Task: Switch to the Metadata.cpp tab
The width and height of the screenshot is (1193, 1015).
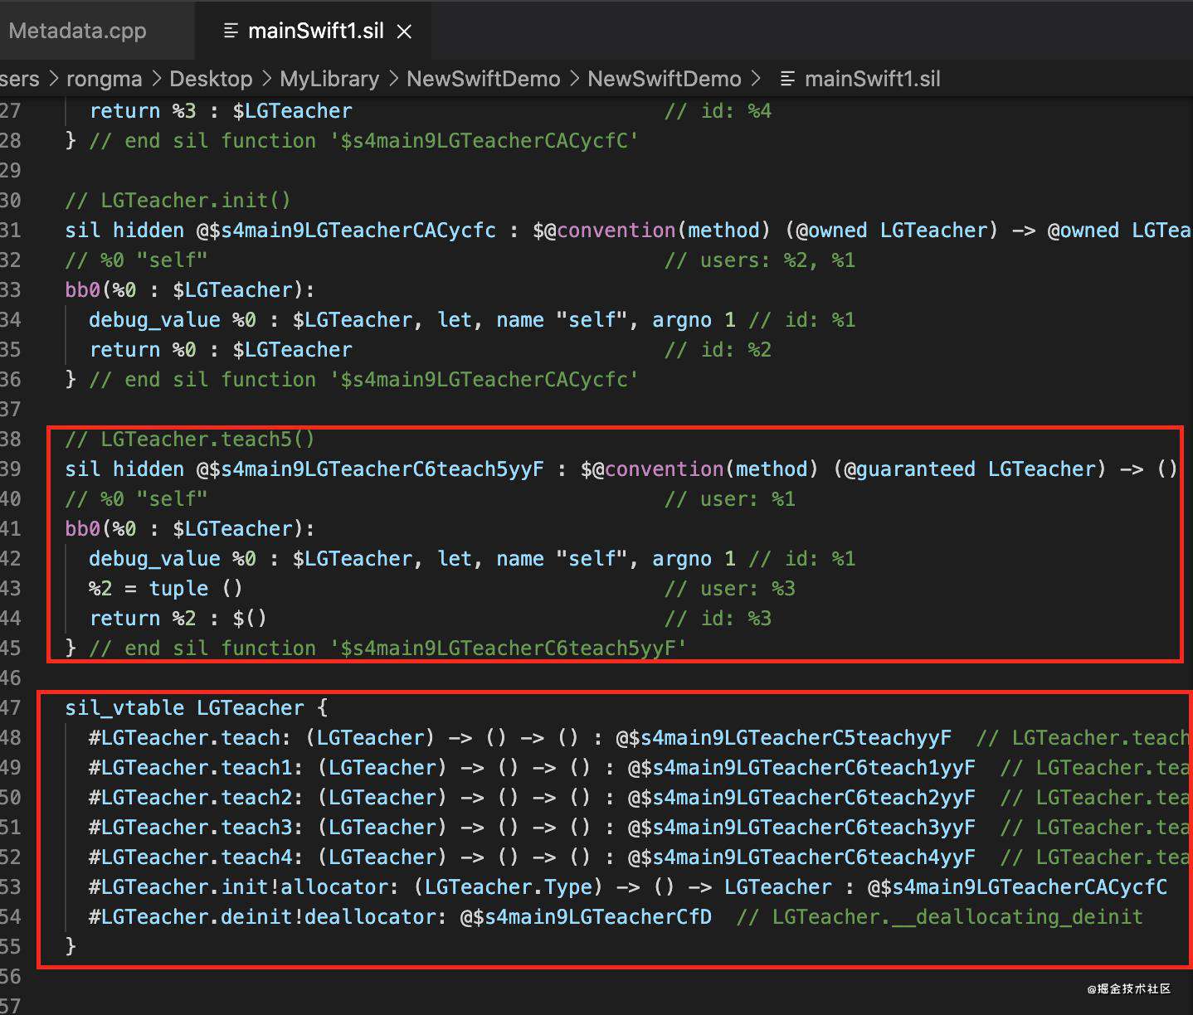Action: 77,31
